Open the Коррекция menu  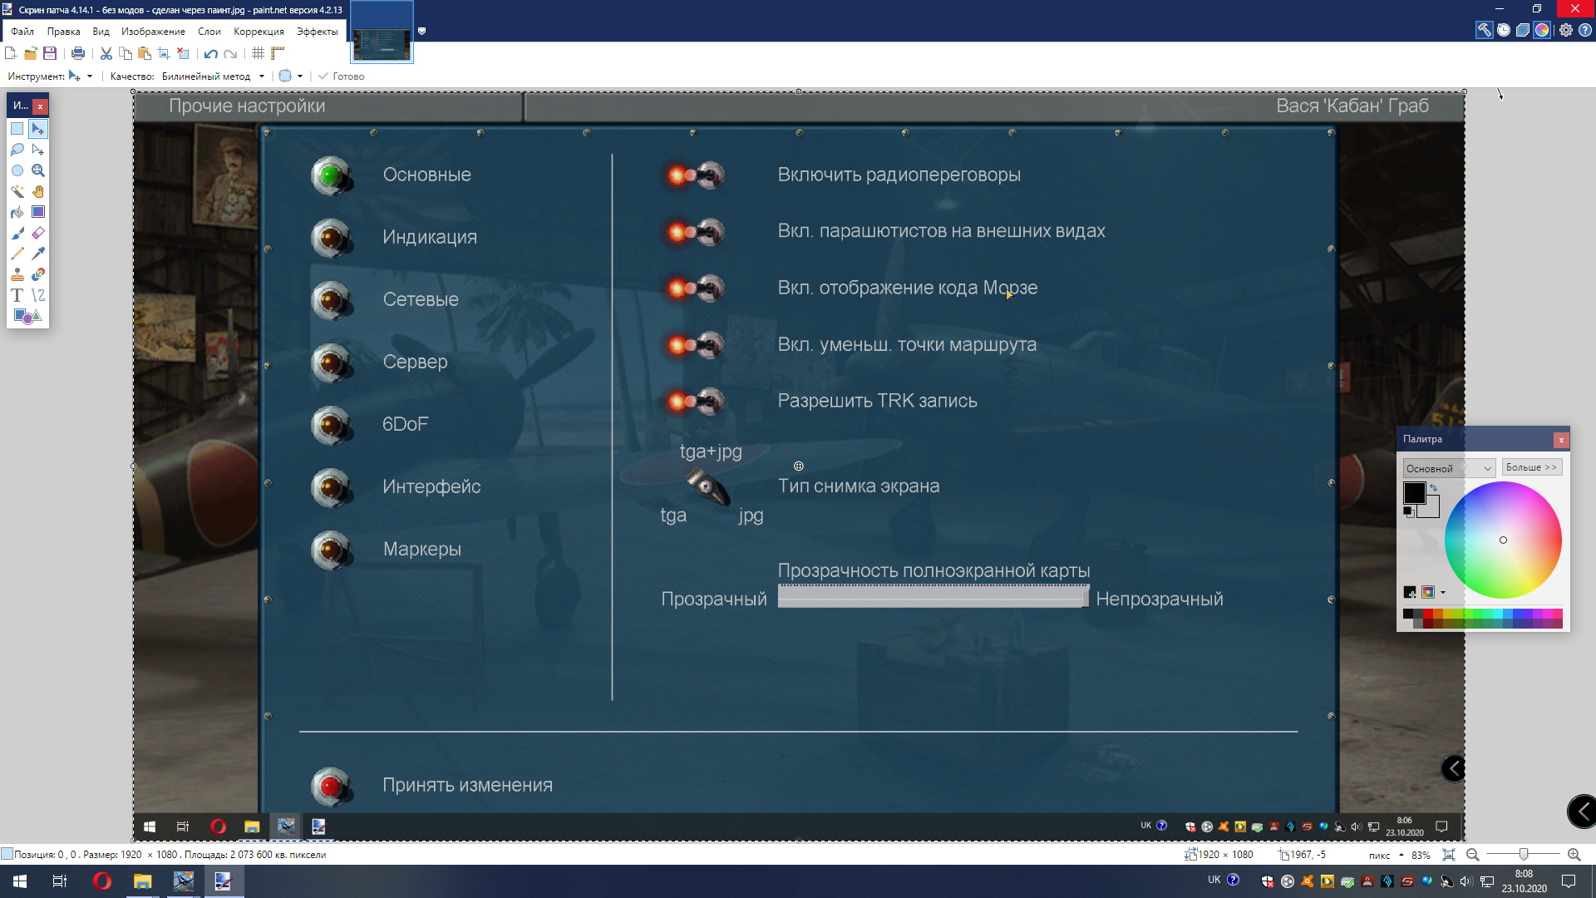(x=259, y=32)
